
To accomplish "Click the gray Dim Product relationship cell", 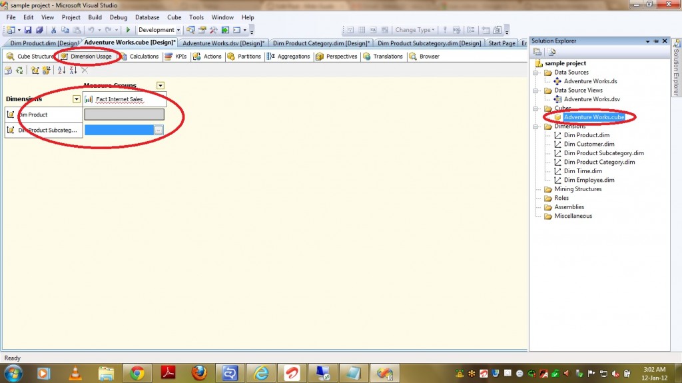I will pyautogui.click(x=123, y=115).
